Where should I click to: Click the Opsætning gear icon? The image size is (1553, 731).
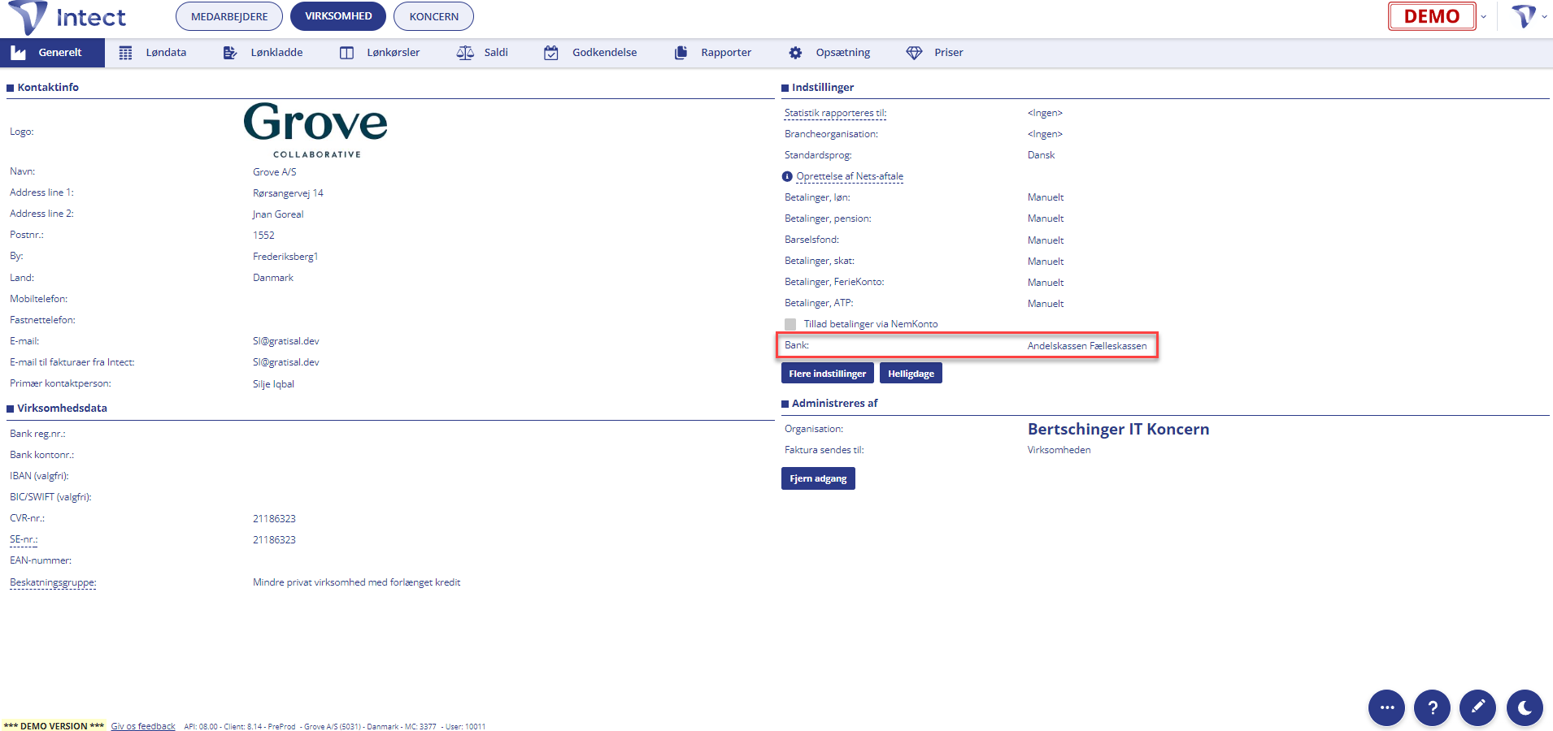(795, 53)
